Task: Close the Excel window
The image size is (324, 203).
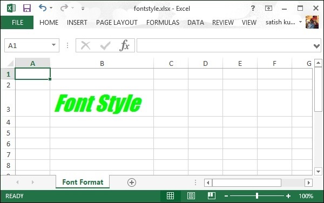Action: click(x=316, y=8)
